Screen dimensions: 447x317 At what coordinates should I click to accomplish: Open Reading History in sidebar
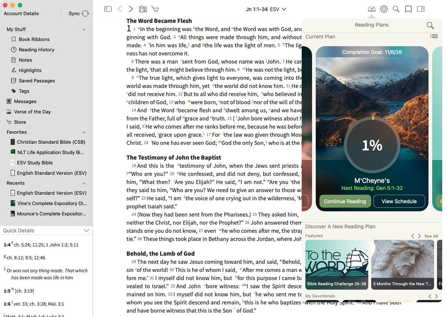tap(36, 50)
